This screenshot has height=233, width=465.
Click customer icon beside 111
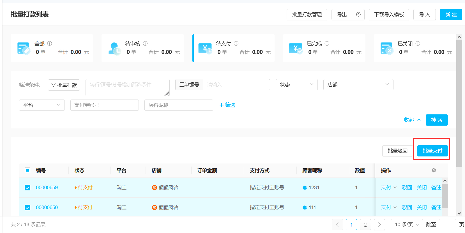(305, 207)
